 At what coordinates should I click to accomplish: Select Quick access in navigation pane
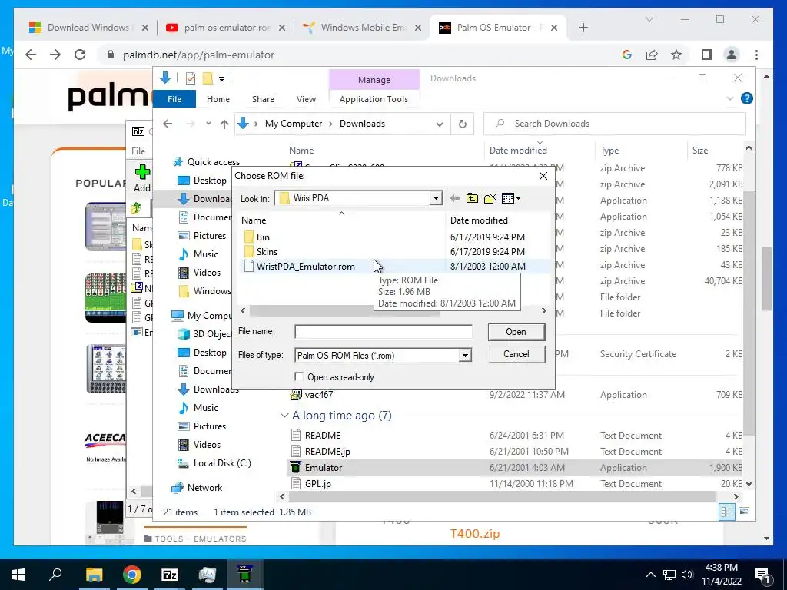pos(214,162)
